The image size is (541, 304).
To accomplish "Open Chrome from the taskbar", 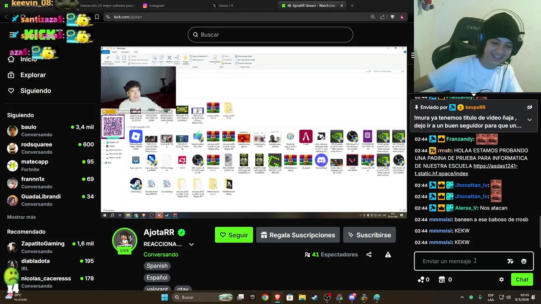I will click(x=265, y=297).
